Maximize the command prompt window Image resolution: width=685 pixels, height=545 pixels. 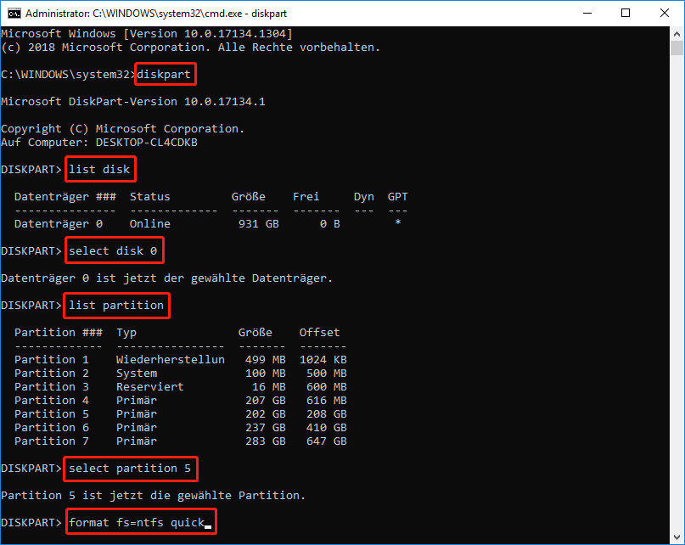626,14
